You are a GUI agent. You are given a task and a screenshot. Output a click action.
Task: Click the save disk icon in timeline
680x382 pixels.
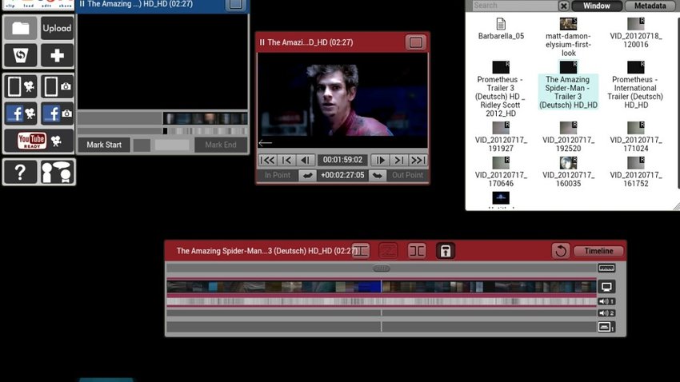pos(446,251)
